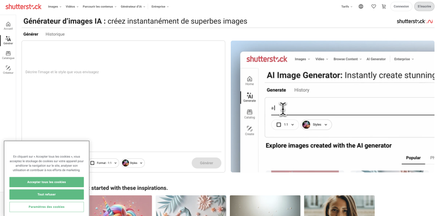Open Paramètres des cookies
Screen dimensions: 440x216
tap(46, 207)
